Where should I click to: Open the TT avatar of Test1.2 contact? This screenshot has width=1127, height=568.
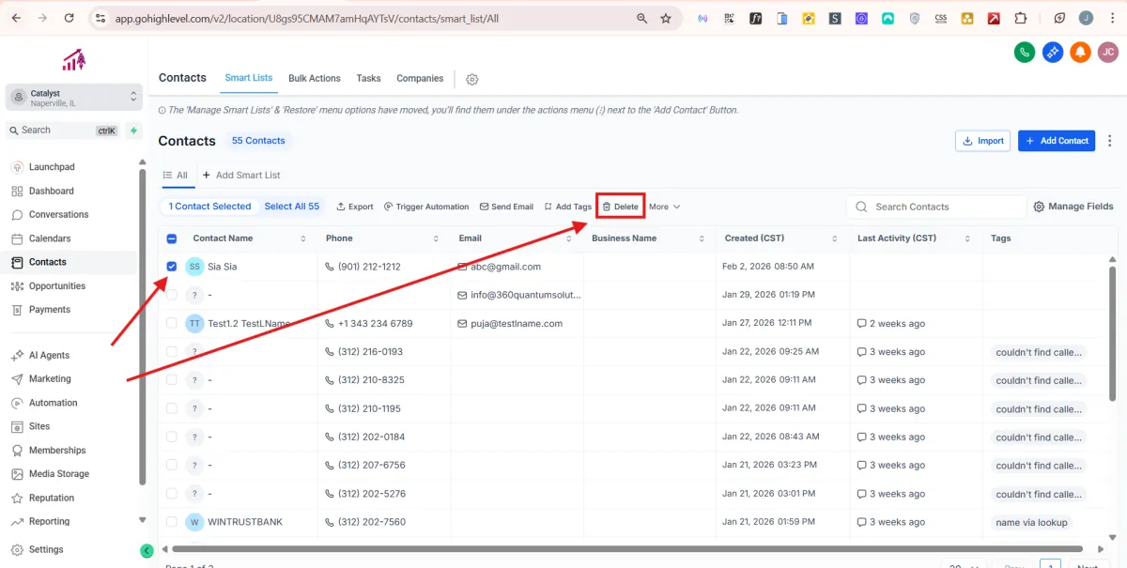coord(194,323)
